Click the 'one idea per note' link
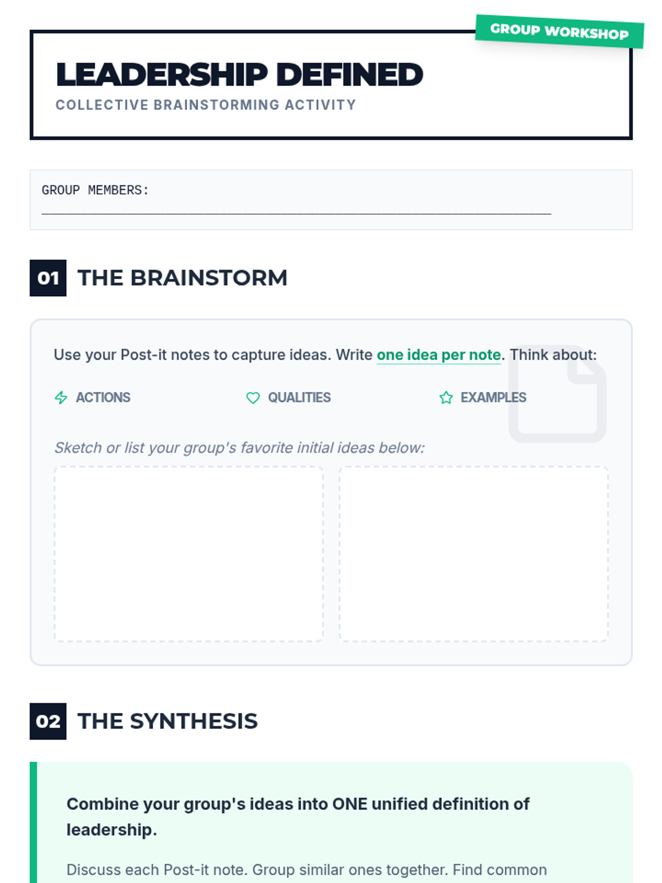This screenshot has width=662, height=883. 439,355
